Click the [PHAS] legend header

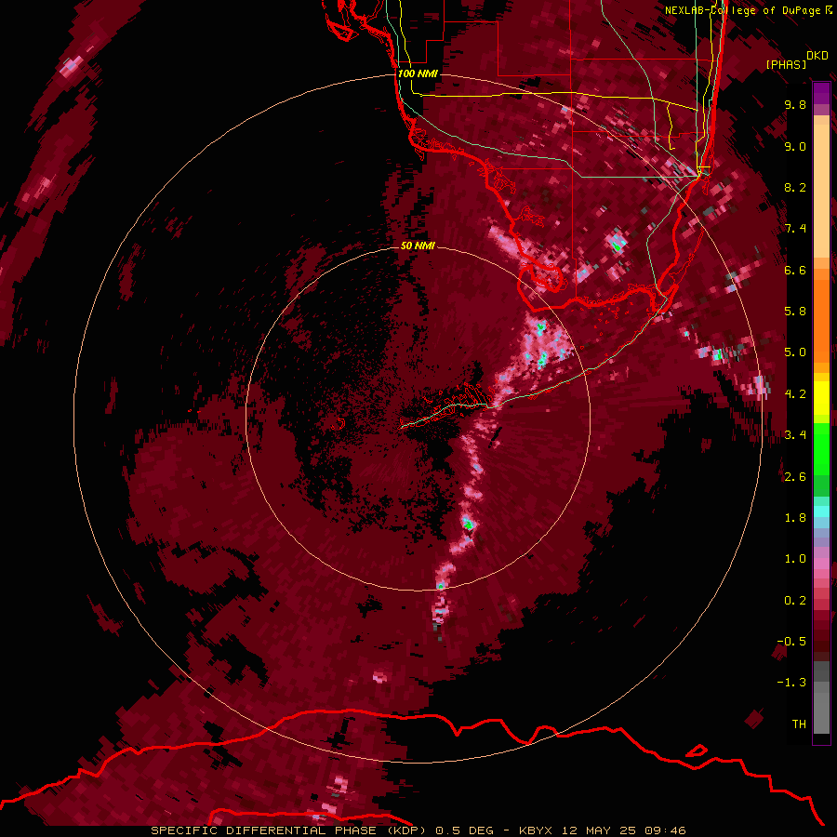(x=786, y=64)
